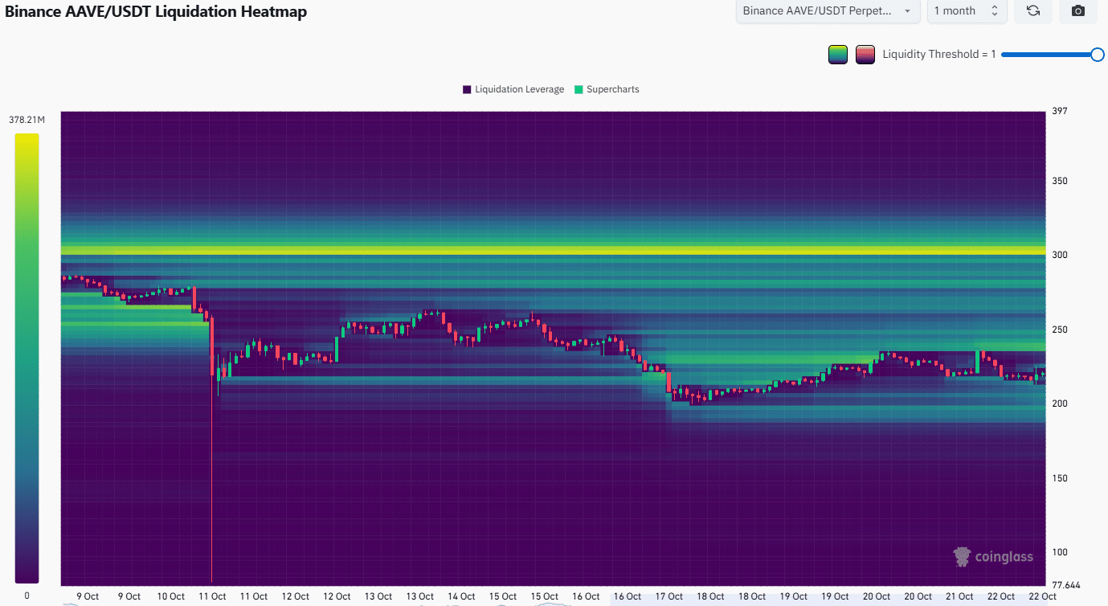The height and width of the screenshot is (606, 1108).
Task: Click the coinglass watermark logo
Action: [993, 556]
